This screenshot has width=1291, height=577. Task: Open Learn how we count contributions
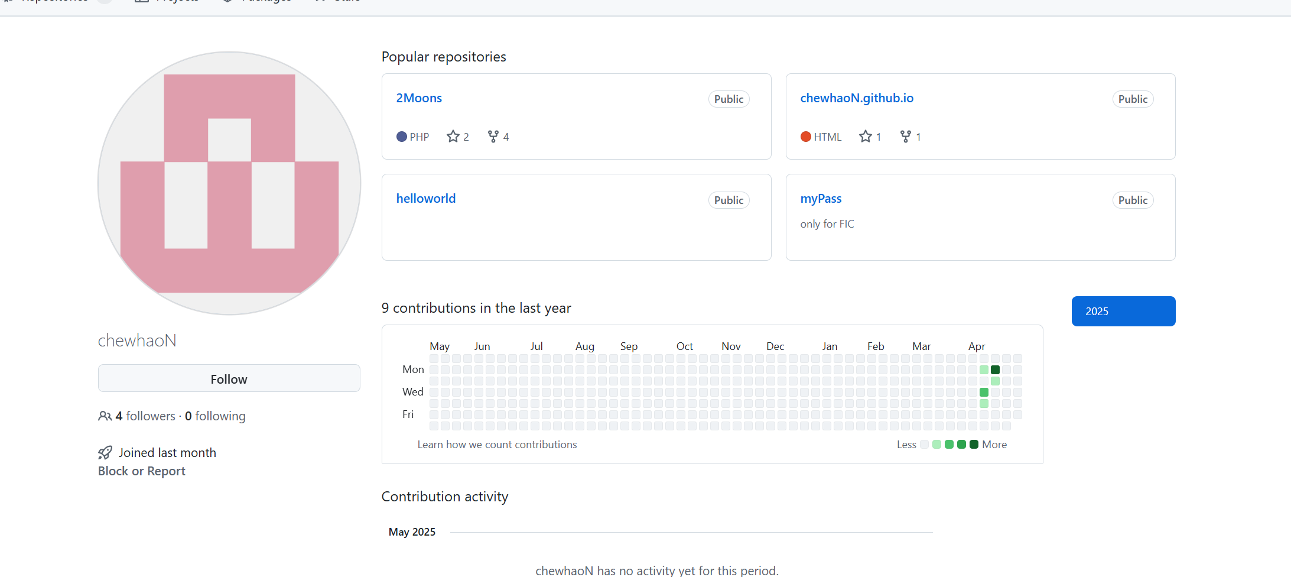(x=497, y=445)
